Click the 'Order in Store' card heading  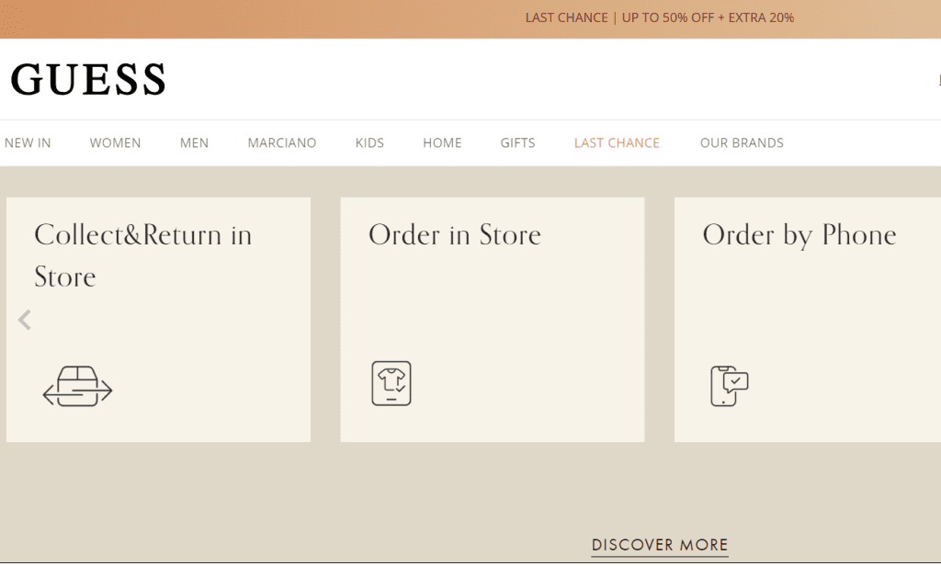click(454, 235)
